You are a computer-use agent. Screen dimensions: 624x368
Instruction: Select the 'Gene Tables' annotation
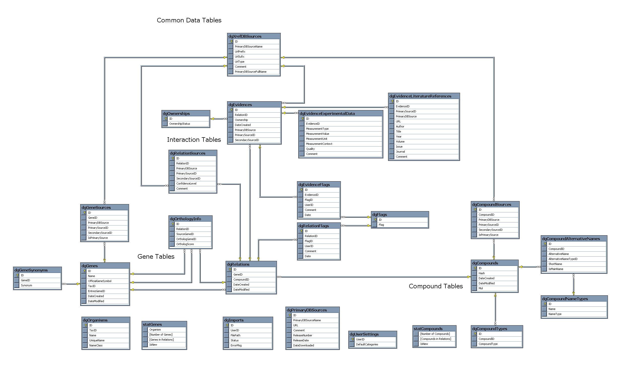(156, 256)
